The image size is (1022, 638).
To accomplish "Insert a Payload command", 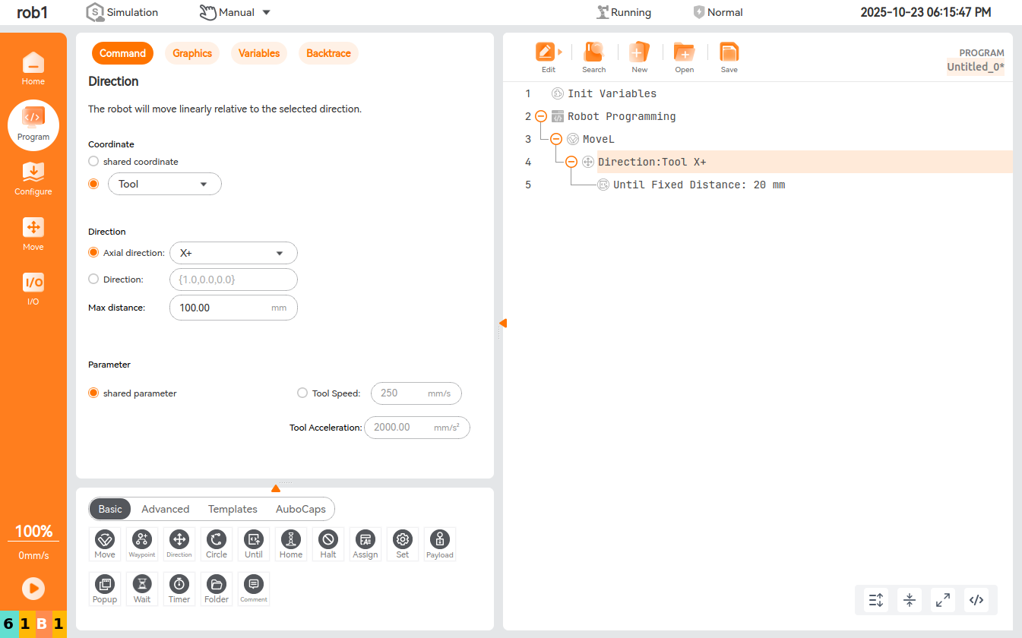I will click(439, 543).
